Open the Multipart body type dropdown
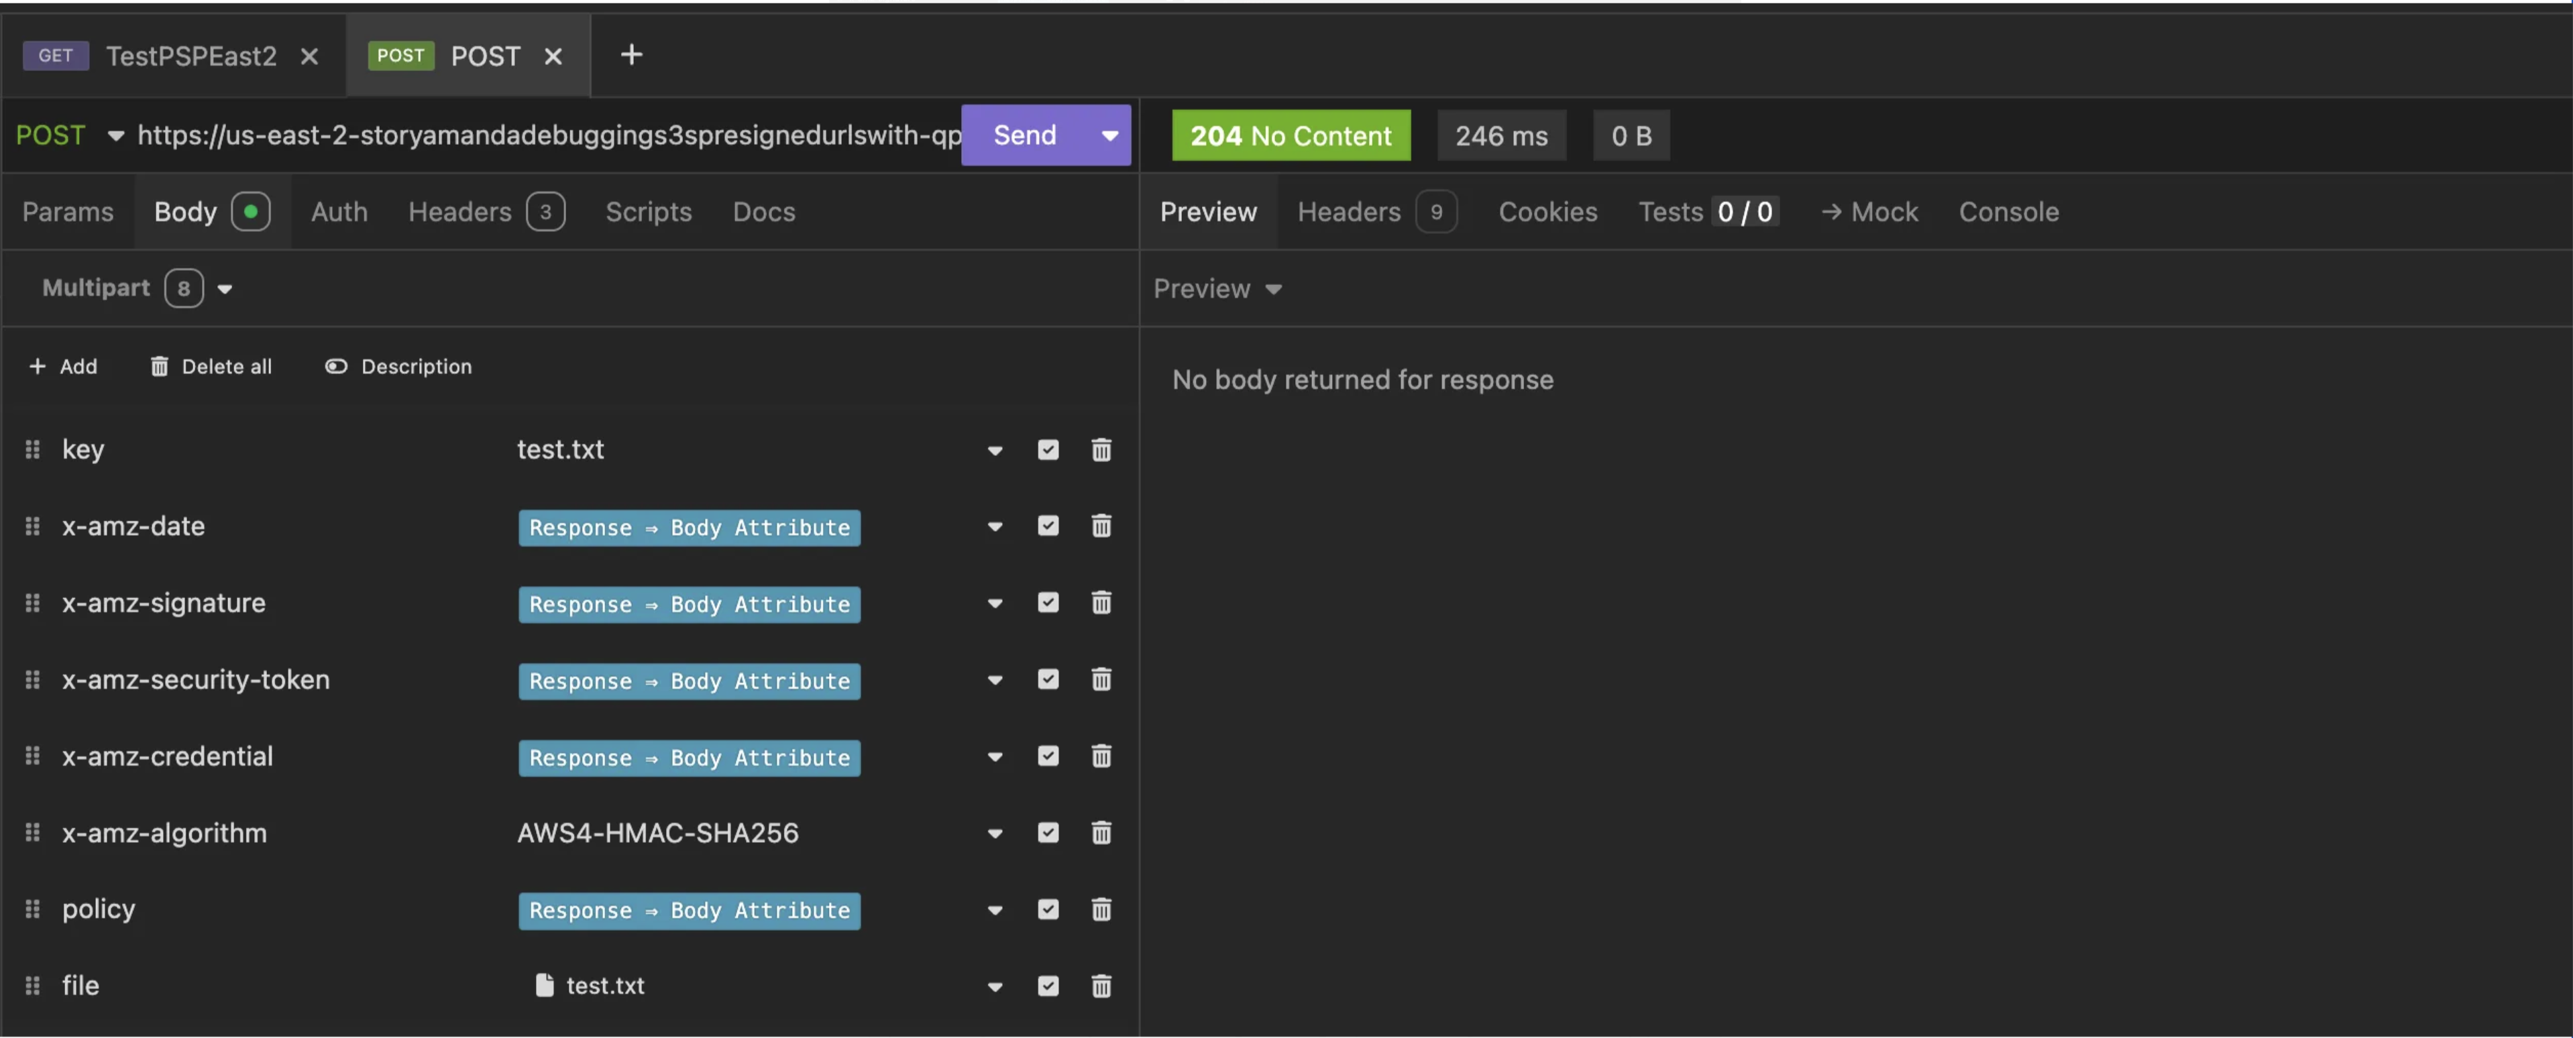Viewport: 2573px width, 1038px height. [x=138, y=288]
